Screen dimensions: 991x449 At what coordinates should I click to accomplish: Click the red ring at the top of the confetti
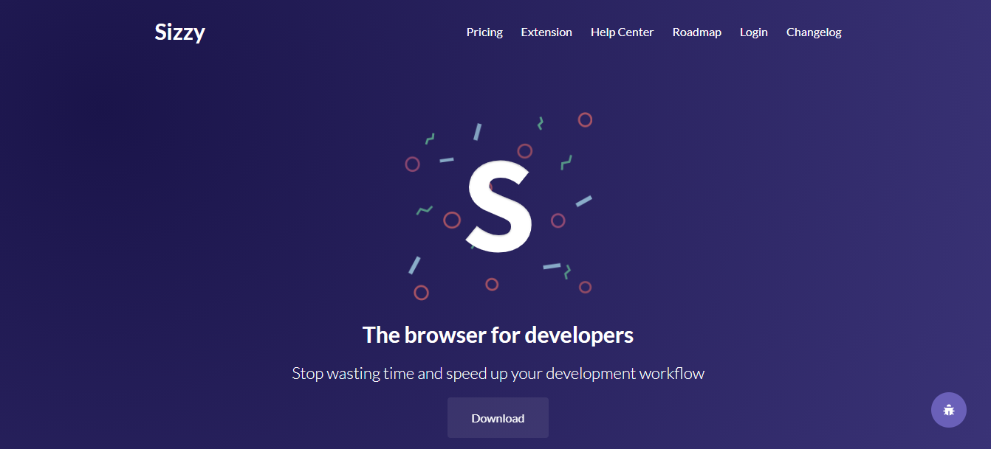click(585, 119)
